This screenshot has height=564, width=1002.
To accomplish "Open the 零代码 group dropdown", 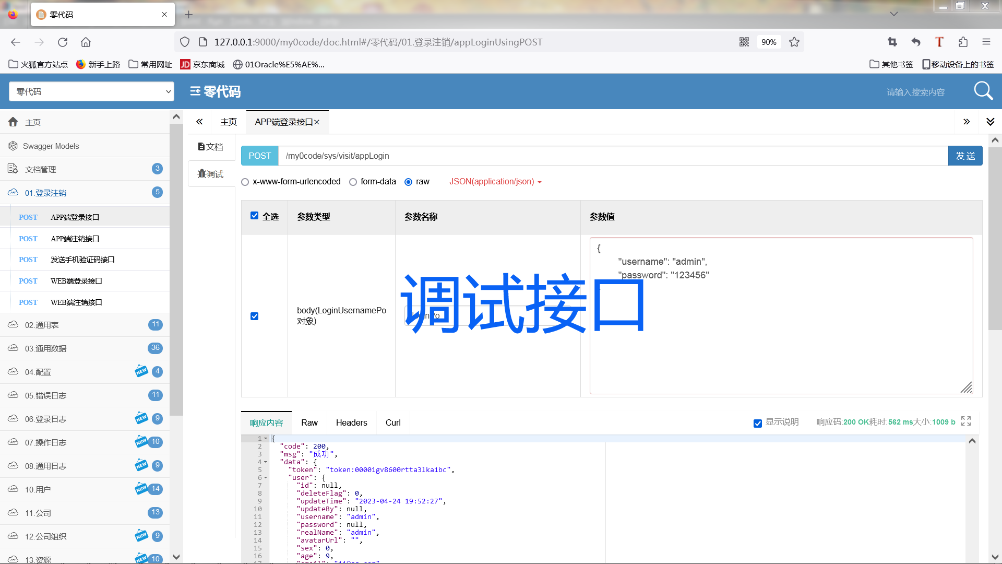I will tap(91, 91).
